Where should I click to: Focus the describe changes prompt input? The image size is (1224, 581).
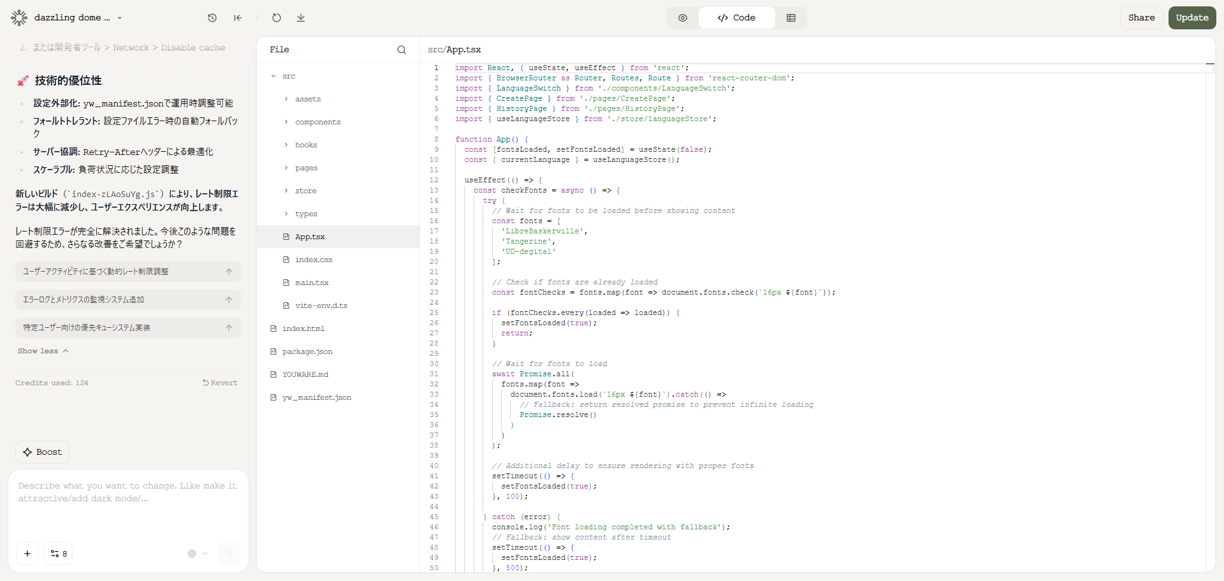coord(128,504)
